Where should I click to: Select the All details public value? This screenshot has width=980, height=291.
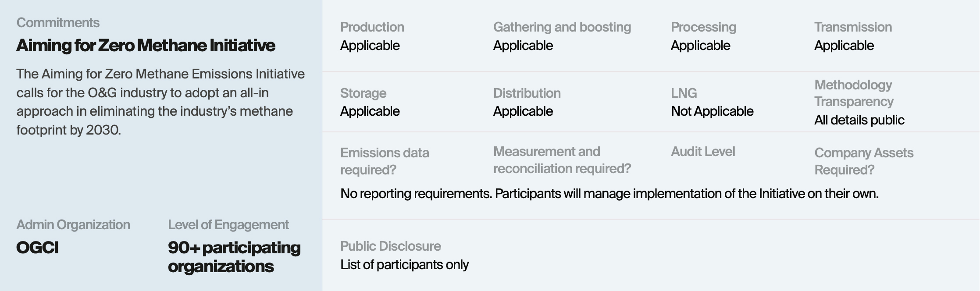click(859, 120)
